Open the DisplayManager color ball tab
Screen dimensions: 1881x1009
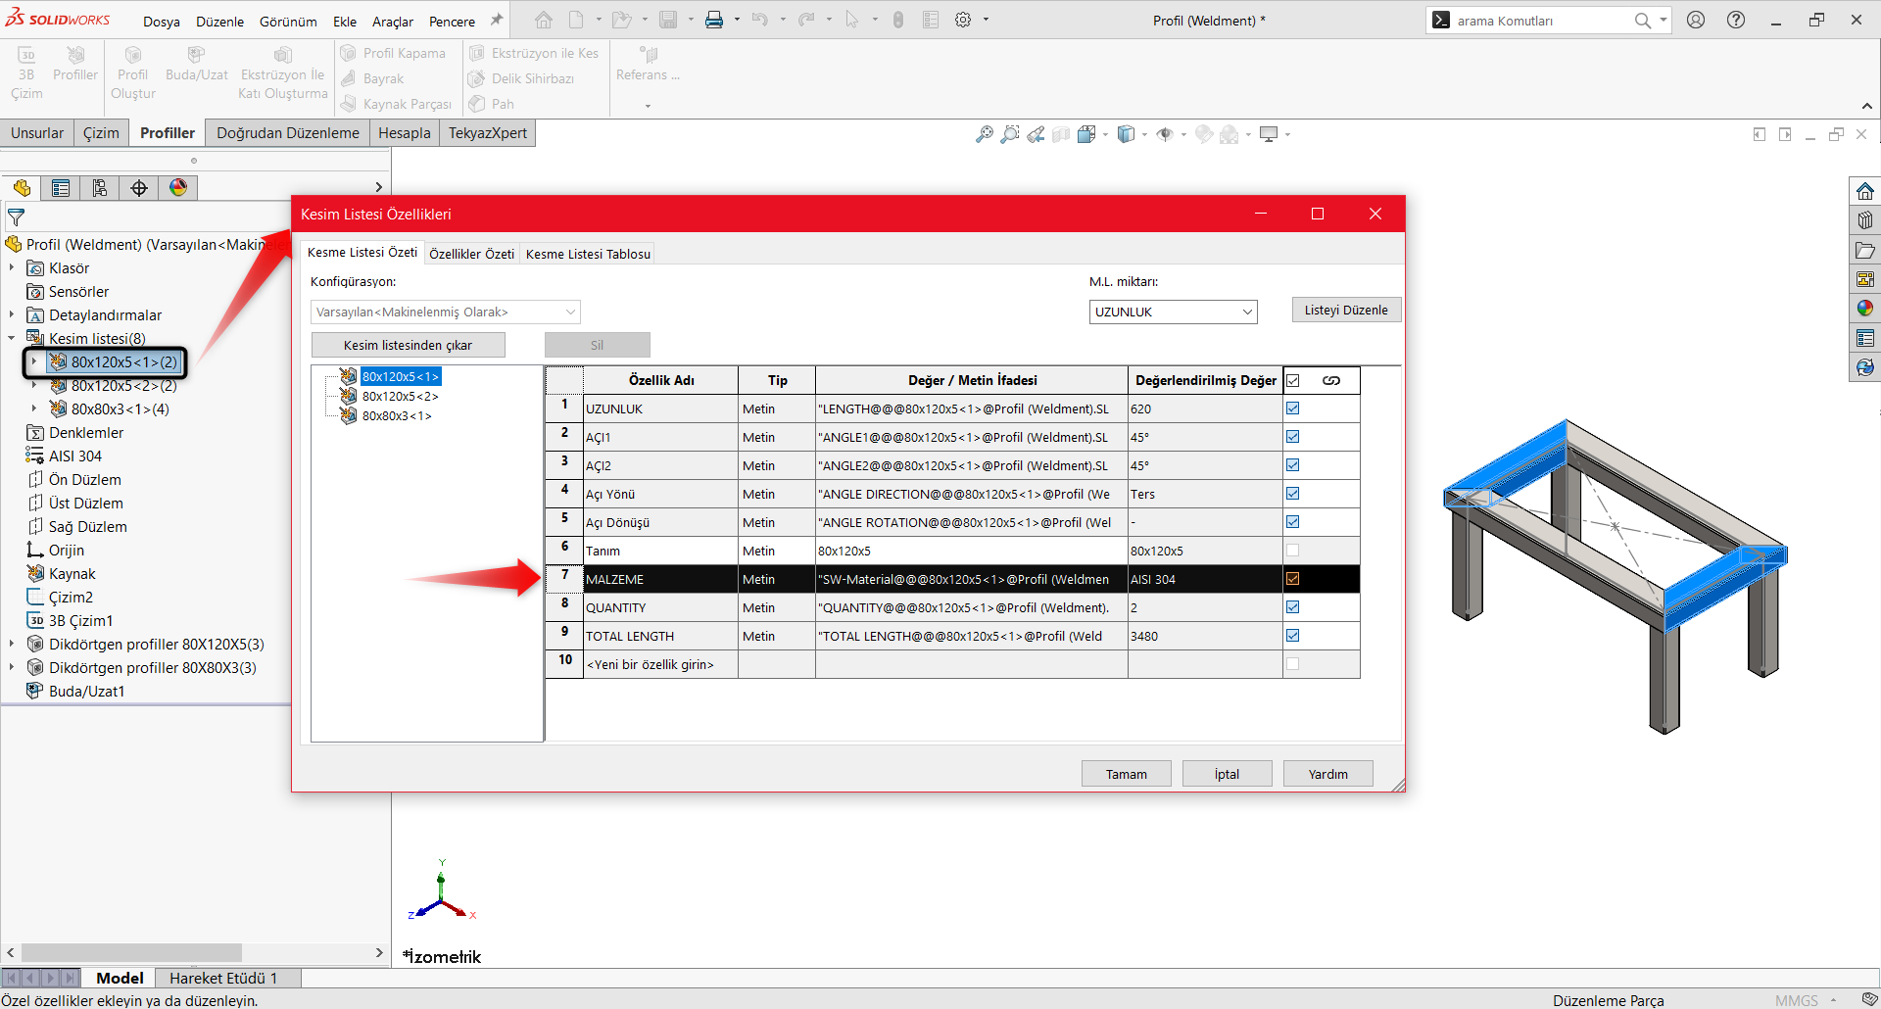[178, 188]
